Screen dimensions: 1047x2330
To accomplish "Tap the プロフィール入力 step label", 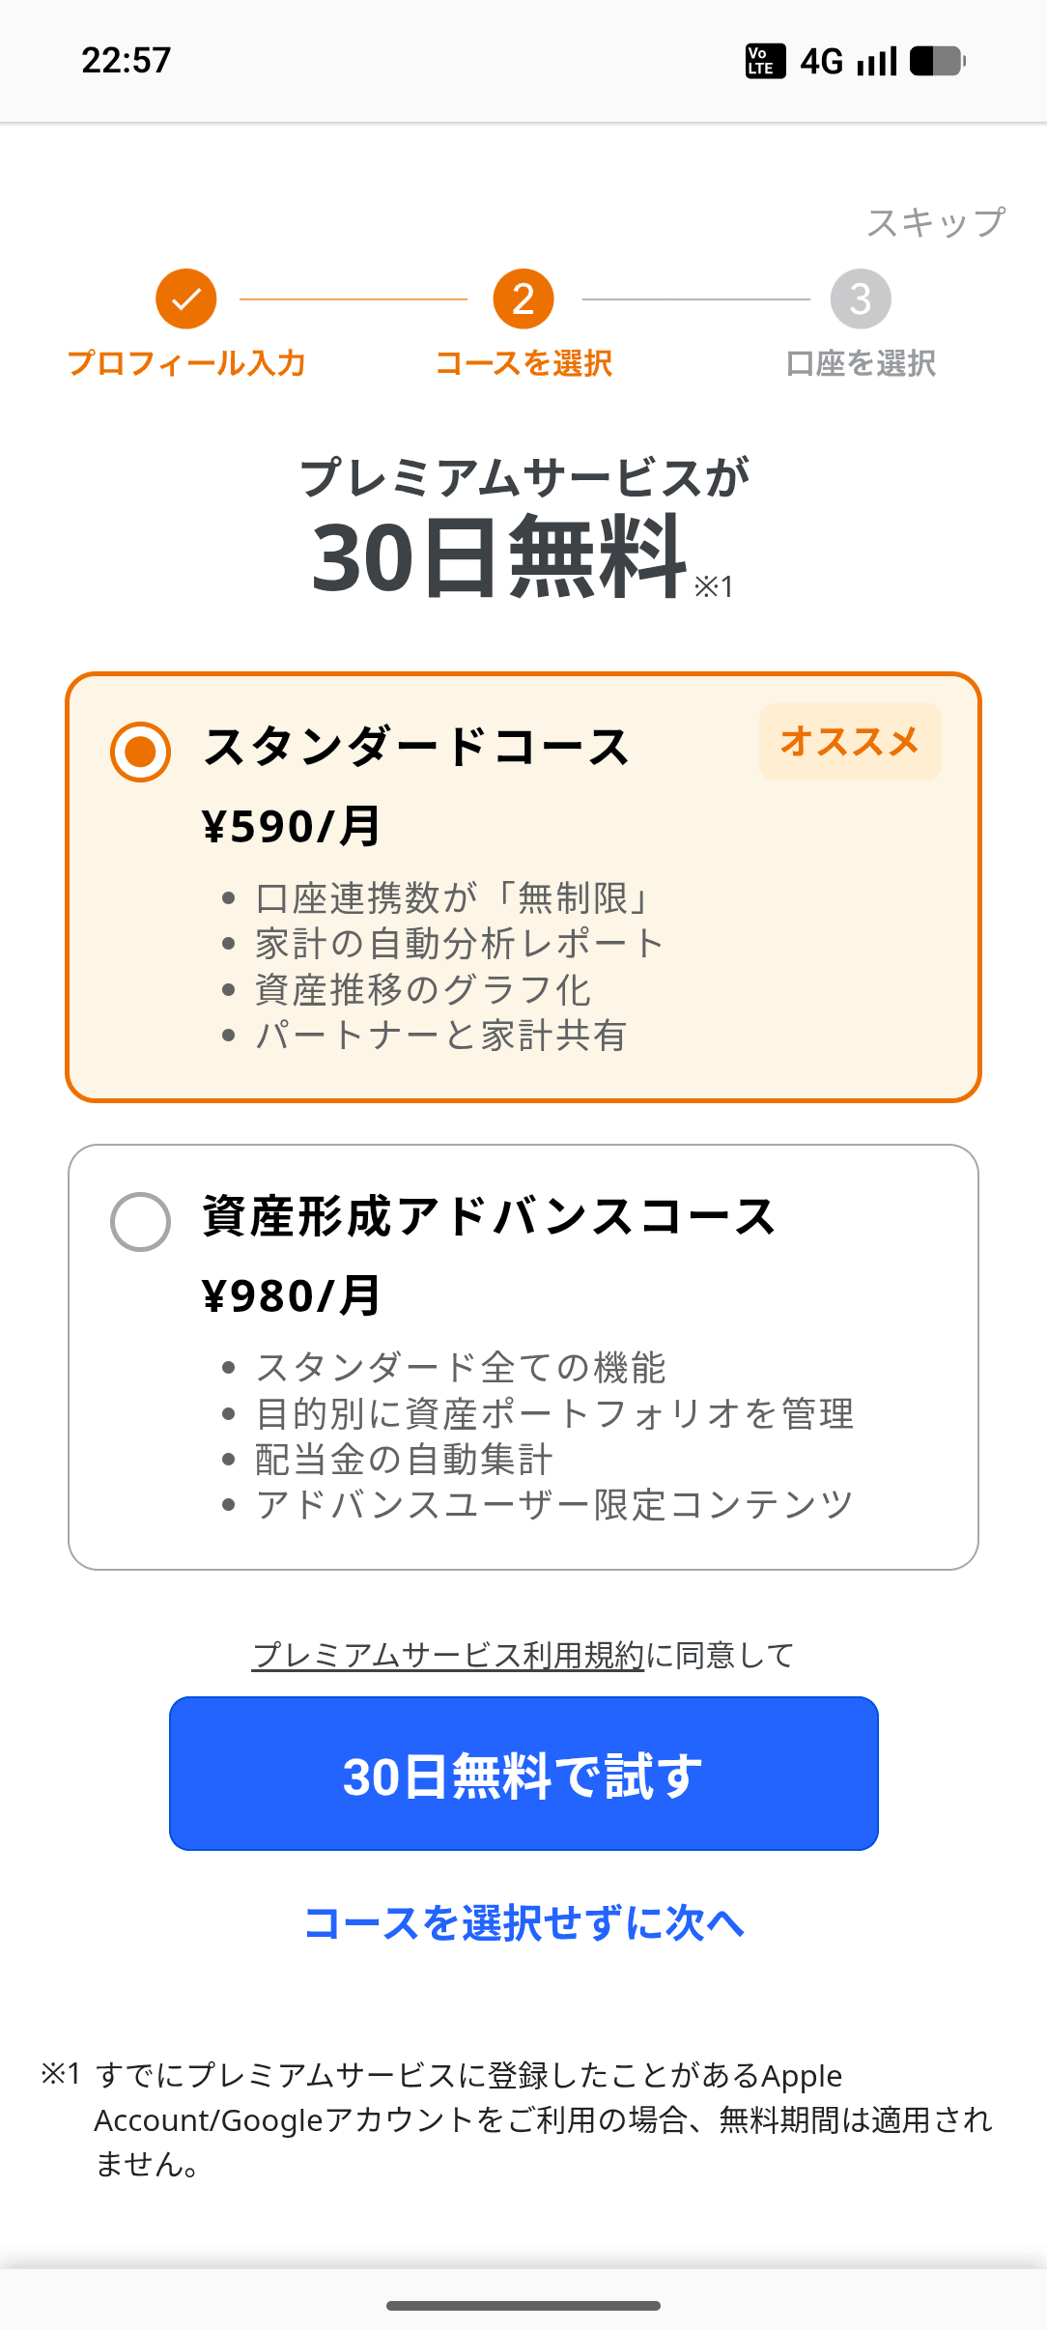I will tap(186, 363).
